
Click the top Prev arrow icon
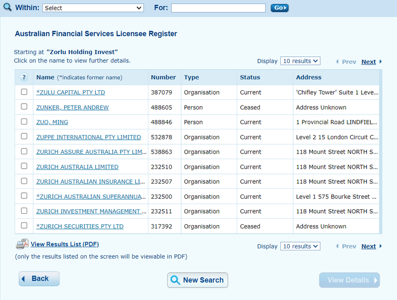tap(337, 61)
